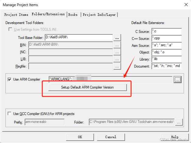This screenshot has width=191, height=143.
Task: Select the Folders/Extensions tab
Action: click(x=48, y=14)
